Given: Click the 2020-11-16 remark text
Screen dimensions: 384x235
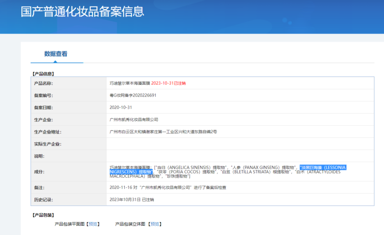Looking at the screenshot, I should (168, 187).
